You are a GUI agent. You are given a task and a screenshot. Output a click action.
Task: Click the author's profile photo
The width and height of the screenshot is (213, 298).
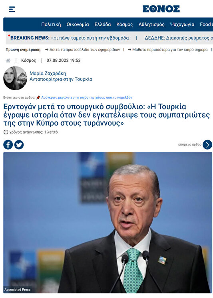coord(15,78)
